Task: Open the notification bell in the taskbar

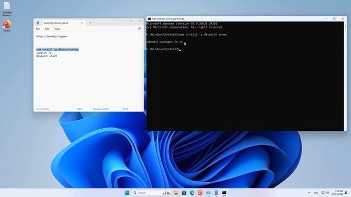Action: pyautogui.click(x=346, y=193)
